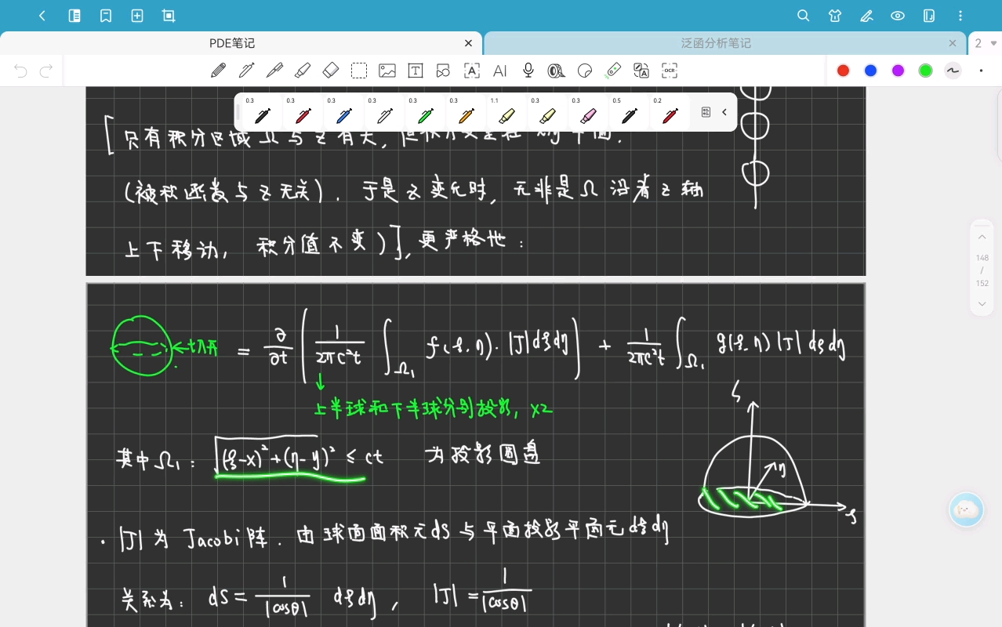Choose the 0.2 red pen preset

[670, 113]
